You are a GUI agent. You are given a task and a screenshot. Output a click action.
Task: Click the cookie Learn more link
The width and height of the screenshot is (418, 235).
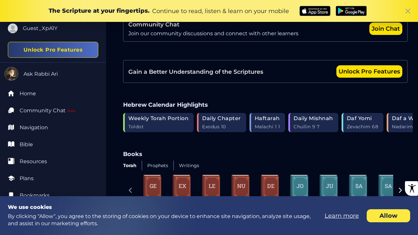[x=342, y=216]
